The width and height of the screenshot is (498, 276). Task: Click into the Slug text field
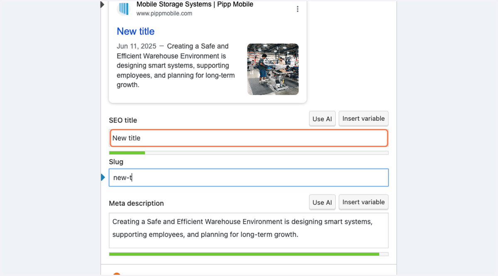pyautogui.click(x=249, y=178)
